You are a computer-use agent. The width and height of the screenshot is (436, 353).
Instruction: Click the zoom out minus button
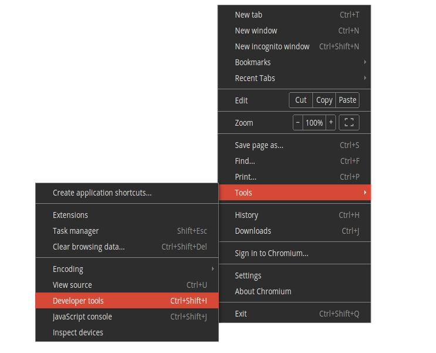[298, 123]
